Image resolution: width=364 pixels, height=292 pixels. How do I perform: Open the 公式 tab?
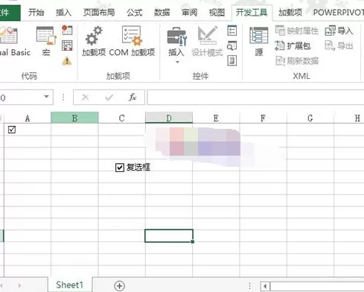click(x=134, y=12)
